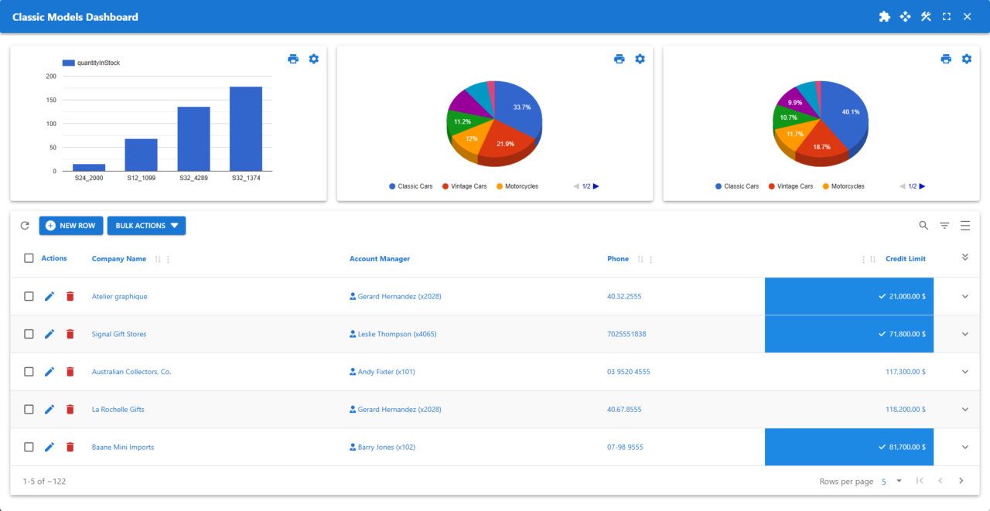Click the four-arrows move icon in header
The image size is (990, 511).
coord(905,16)
